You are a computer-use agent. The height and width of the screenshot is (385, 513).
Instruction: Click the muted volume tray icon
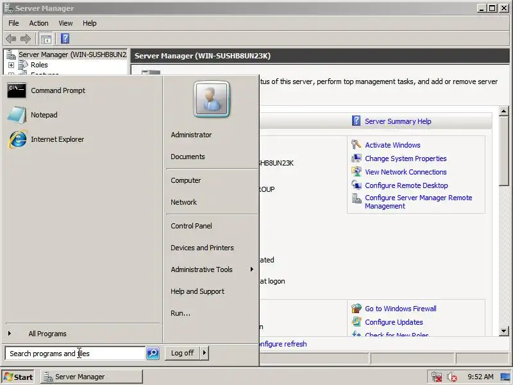(452, 377)
